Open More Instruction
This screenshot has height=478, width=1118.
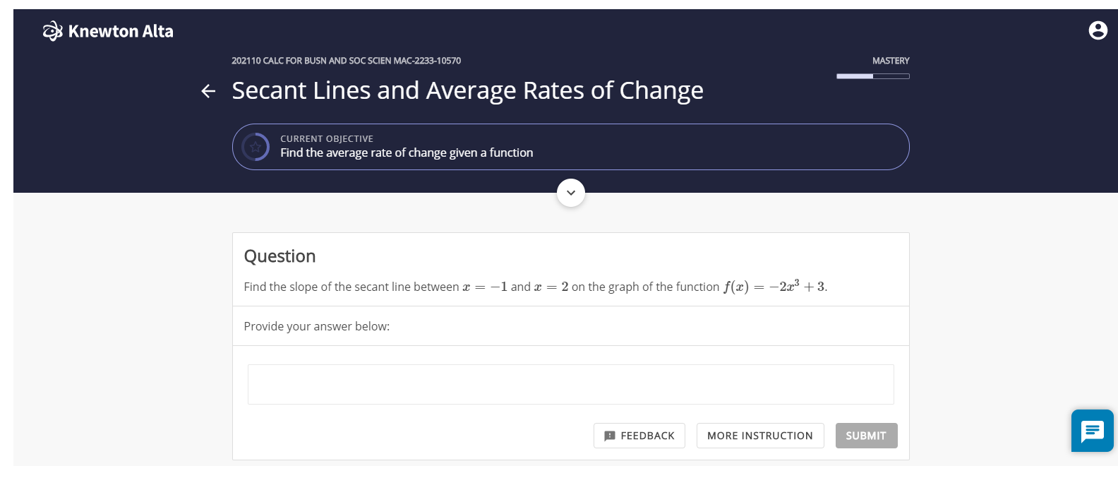click(760, 436)
